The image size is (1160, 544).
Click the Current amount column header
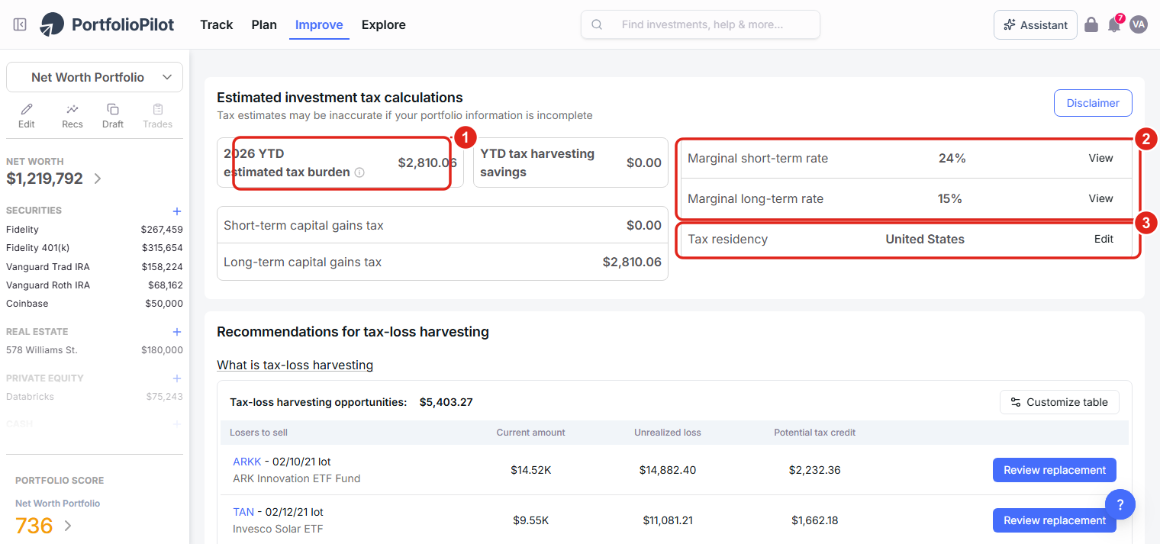click(531, 432)
